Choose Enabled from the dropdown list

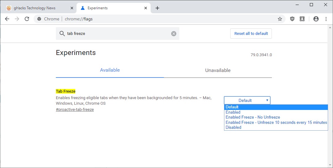[x=233, y=112]
